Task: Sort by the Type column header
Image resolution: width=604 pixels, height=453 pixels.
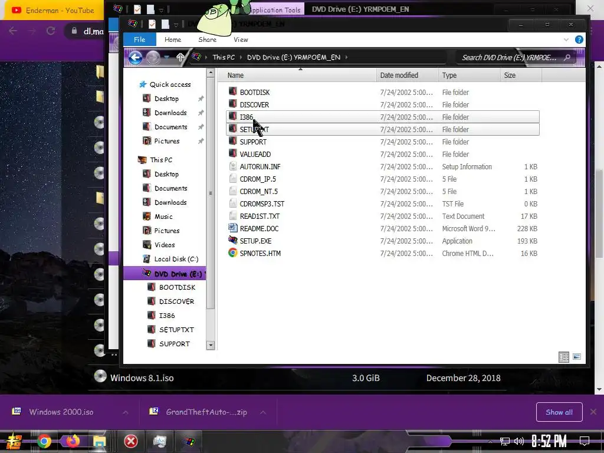Action: click(x=469, y=75)
